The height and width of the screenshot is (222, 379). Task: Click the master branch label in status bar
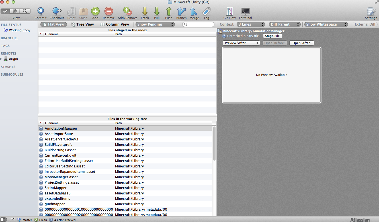(x=27, y=220)
